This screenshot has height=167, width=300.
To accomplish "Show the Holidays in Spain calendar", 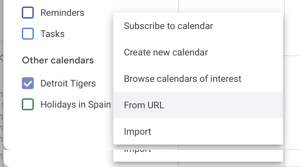I will pyautogui.click(x=28, y=104).
